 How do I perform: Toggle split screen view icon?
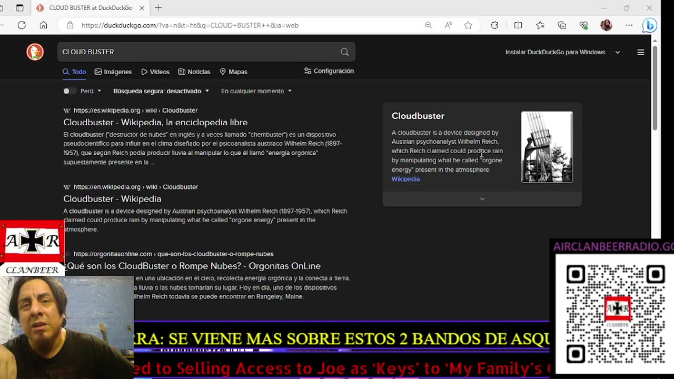pos(518,25)
